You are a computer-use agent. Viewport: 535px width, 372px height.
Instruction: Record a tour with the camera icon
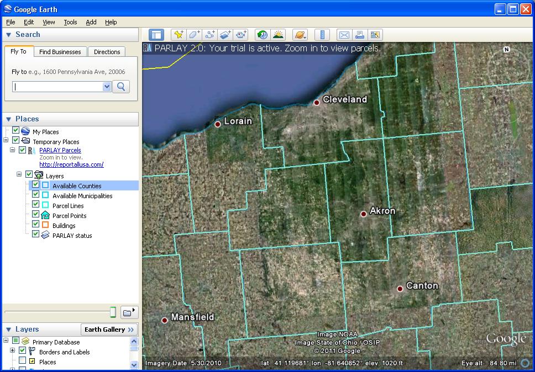[241, 35]
